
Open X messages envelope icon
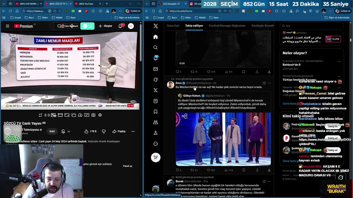point(156,69)
